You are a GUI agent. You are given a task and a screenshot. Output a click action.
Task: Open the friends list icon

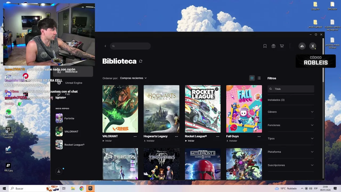click(302, 46)
